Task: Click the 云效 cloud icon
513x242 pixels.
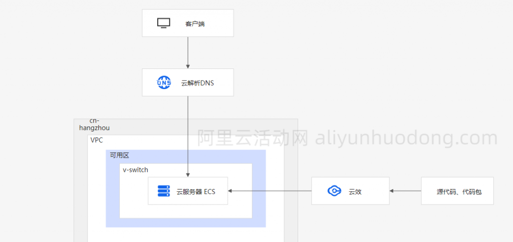Action: coord(334,191)
